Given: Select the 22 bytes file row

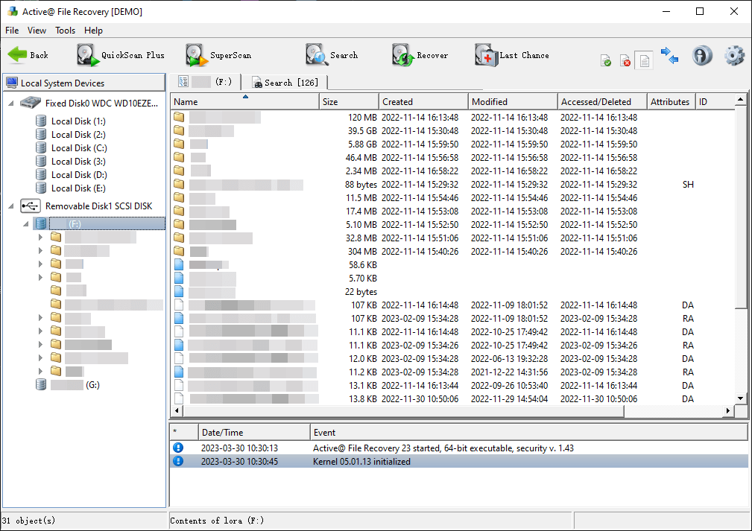Looking at the screenshot, I should [x=452, y=292].
